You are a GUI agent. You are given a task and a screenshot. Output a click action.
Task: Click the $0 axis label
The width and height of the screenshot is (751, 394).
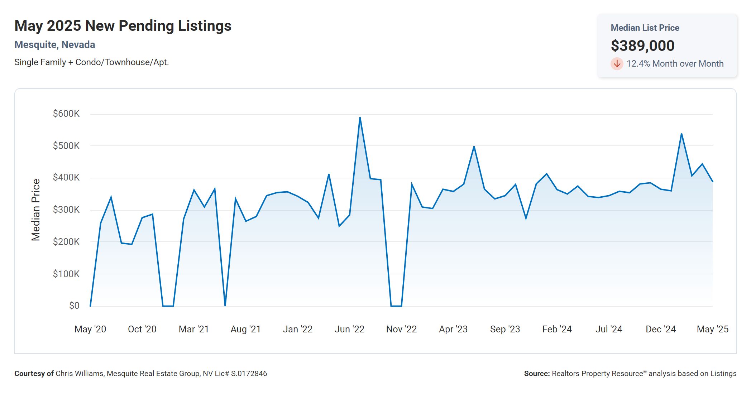point(74,306)
